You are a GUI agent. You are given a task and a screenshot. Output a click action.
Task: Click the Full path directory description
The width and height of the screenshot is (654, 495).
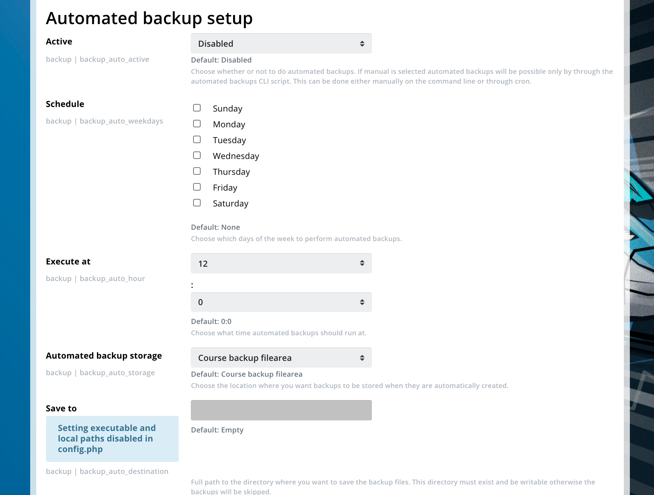click(393, 486)
